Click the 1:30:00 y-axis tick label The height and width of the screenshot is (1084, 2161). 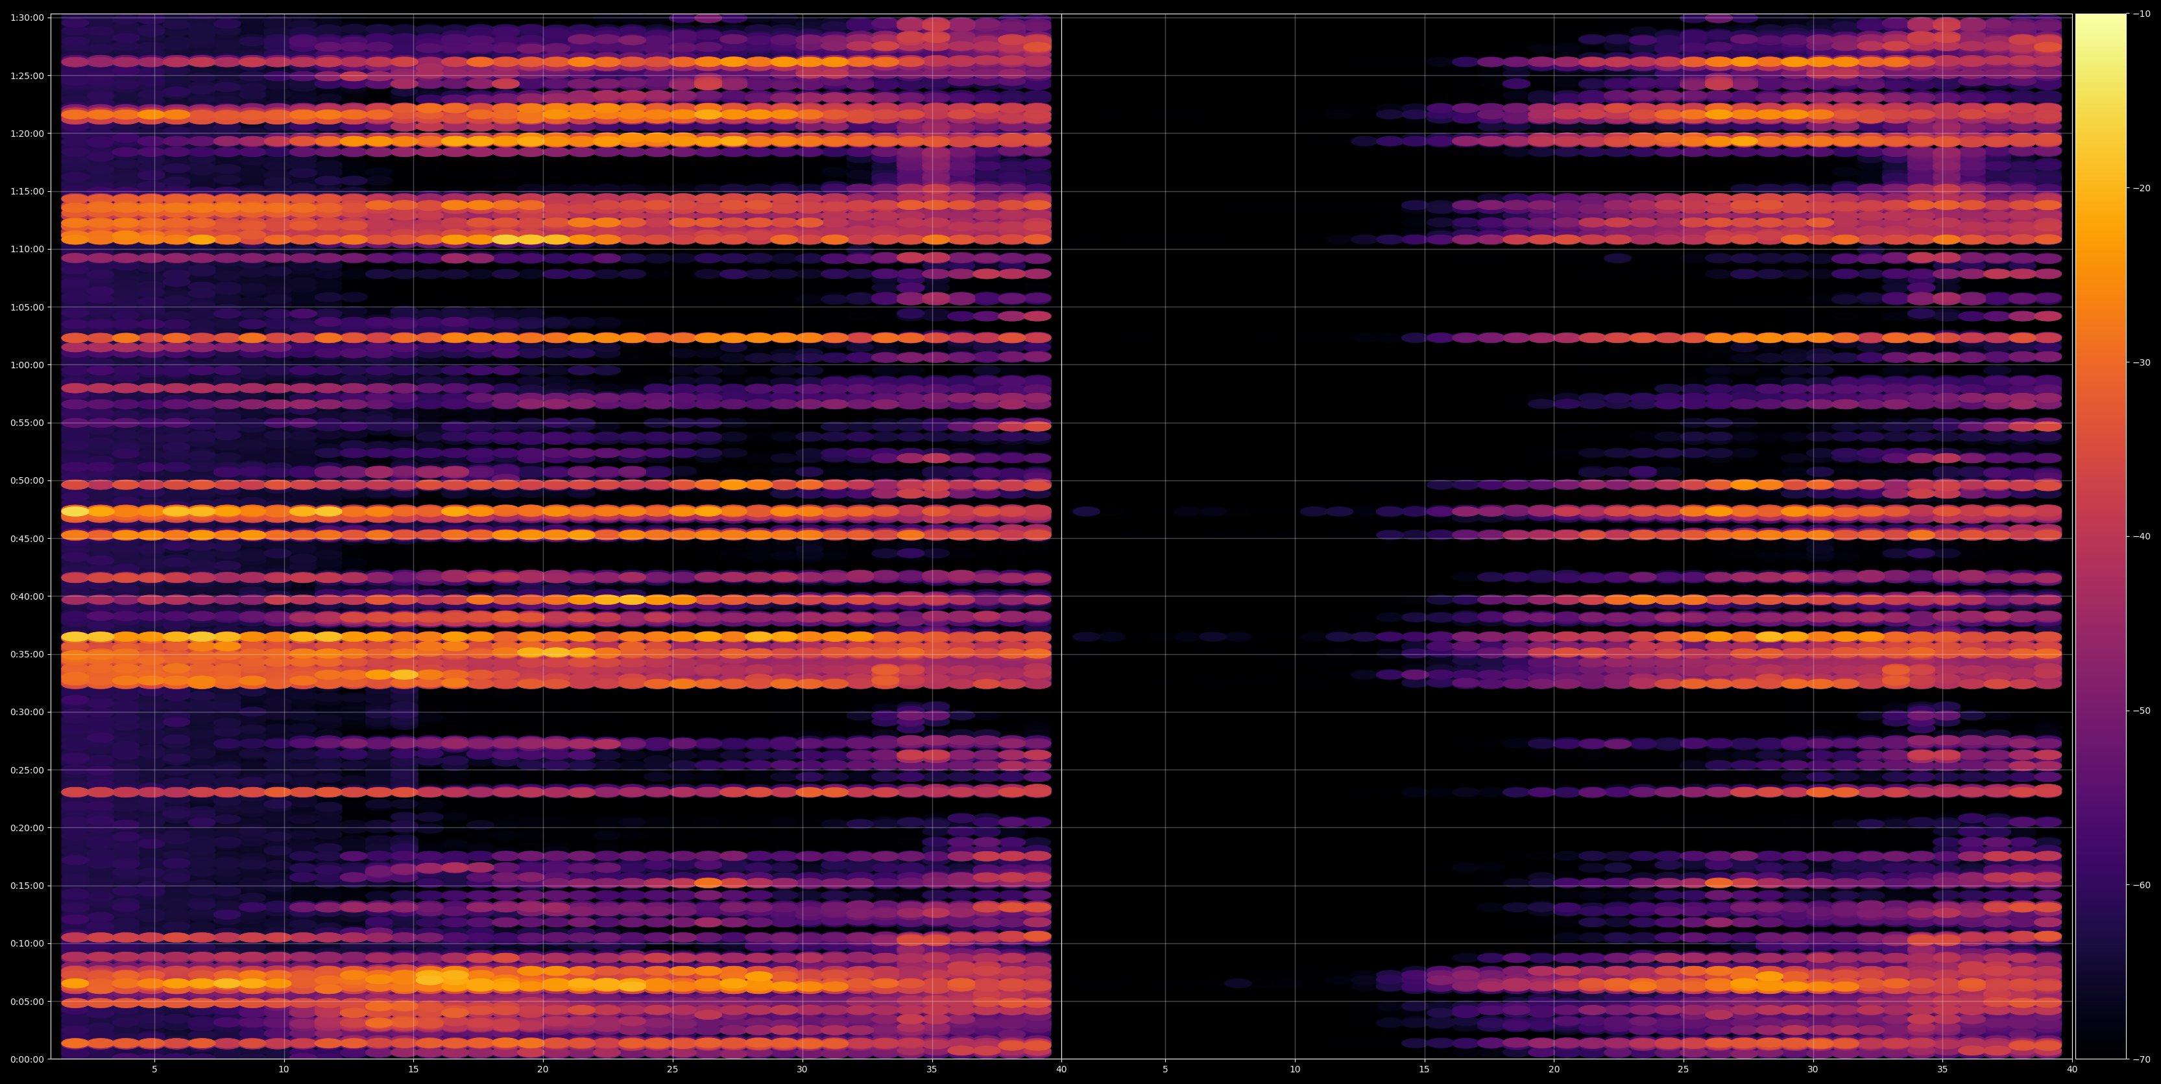27,18
